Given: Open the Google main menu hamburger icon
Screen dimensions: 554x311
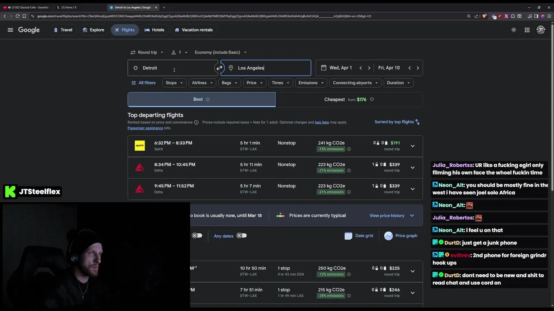Looking at the screenshot, I should pos(10,30).
